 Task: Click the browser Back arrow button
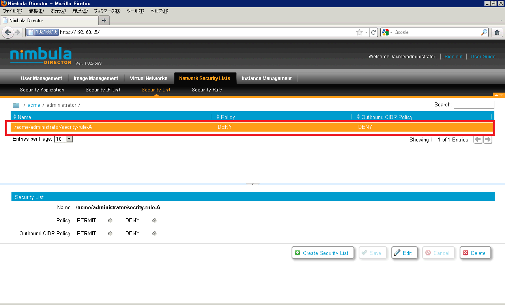click(x=7, y=32)
